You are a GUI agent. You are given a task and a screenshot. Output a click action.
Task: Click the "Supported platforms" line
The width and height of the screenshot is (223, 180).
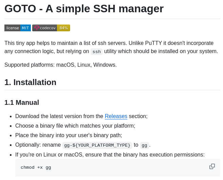tap(61, 65)
